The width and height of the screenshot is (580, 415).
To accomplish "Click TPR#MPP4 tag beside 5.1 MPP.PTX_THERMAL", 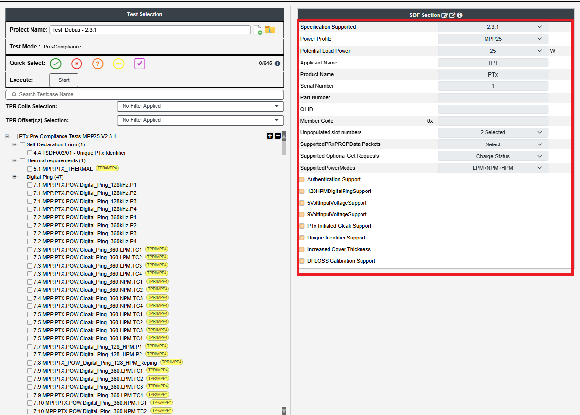I will click(x=107, y=168).
